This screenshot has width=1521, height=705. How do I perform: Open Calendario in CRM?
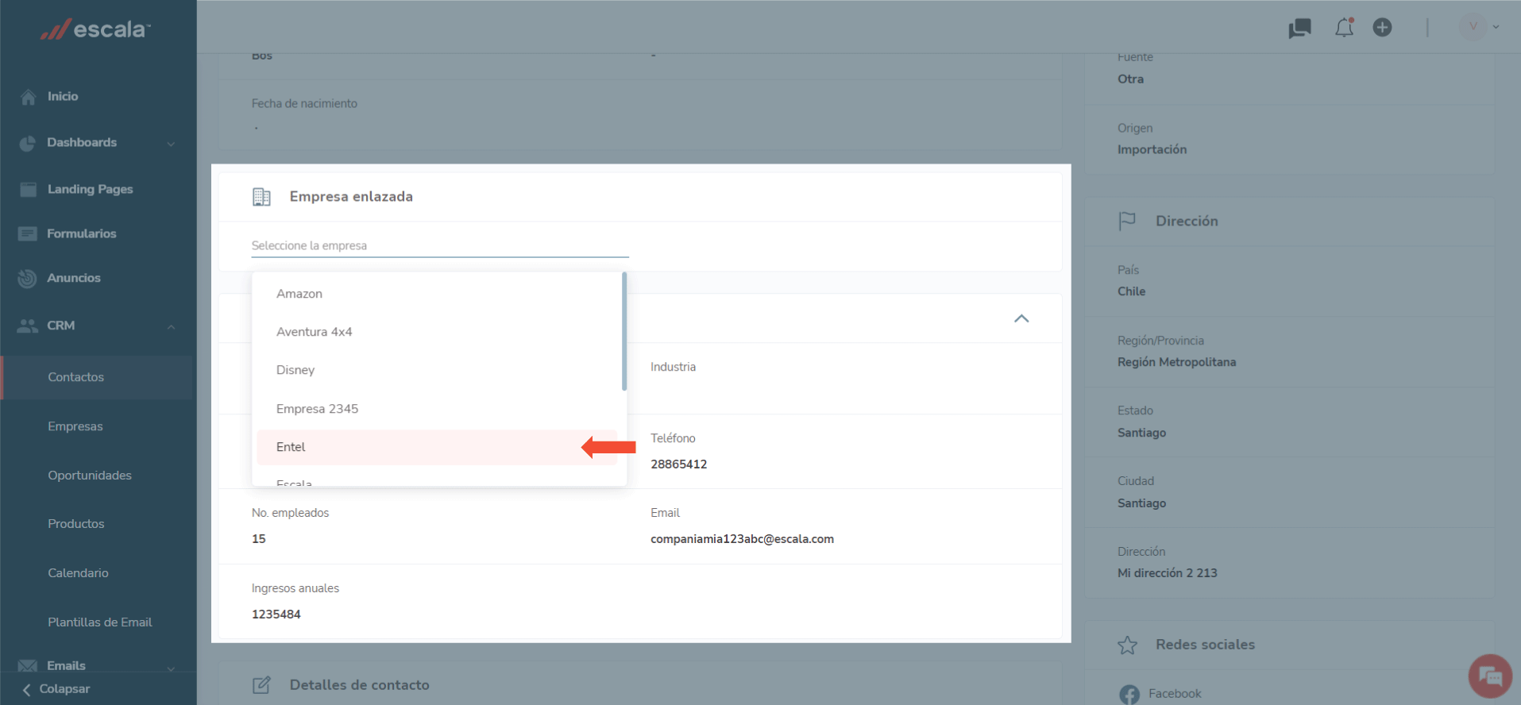pos(78,573)
